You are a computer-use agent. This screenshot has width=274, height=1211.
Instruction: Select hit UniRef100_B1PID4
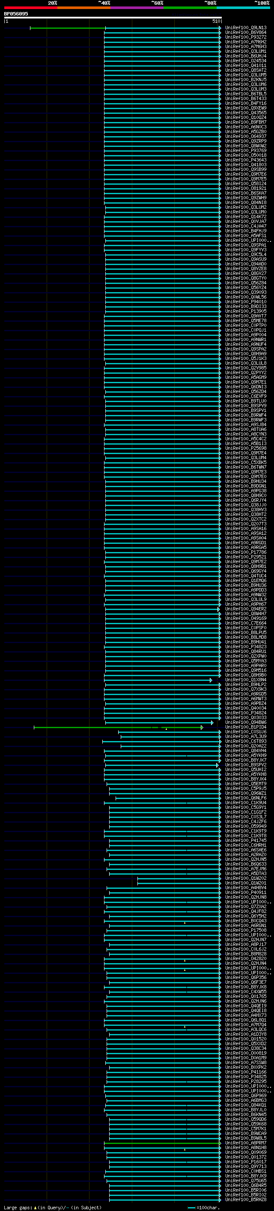coord(245,727)
